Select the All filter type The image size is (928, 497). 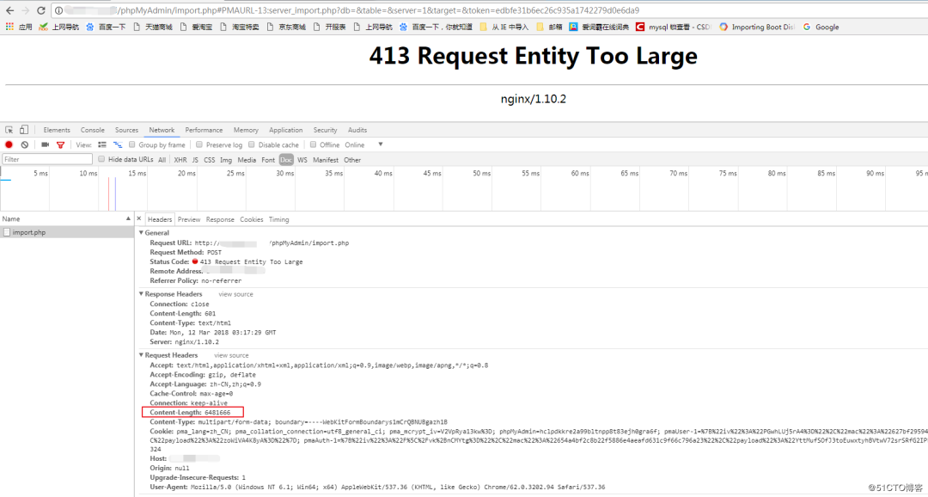coord(162,160)
